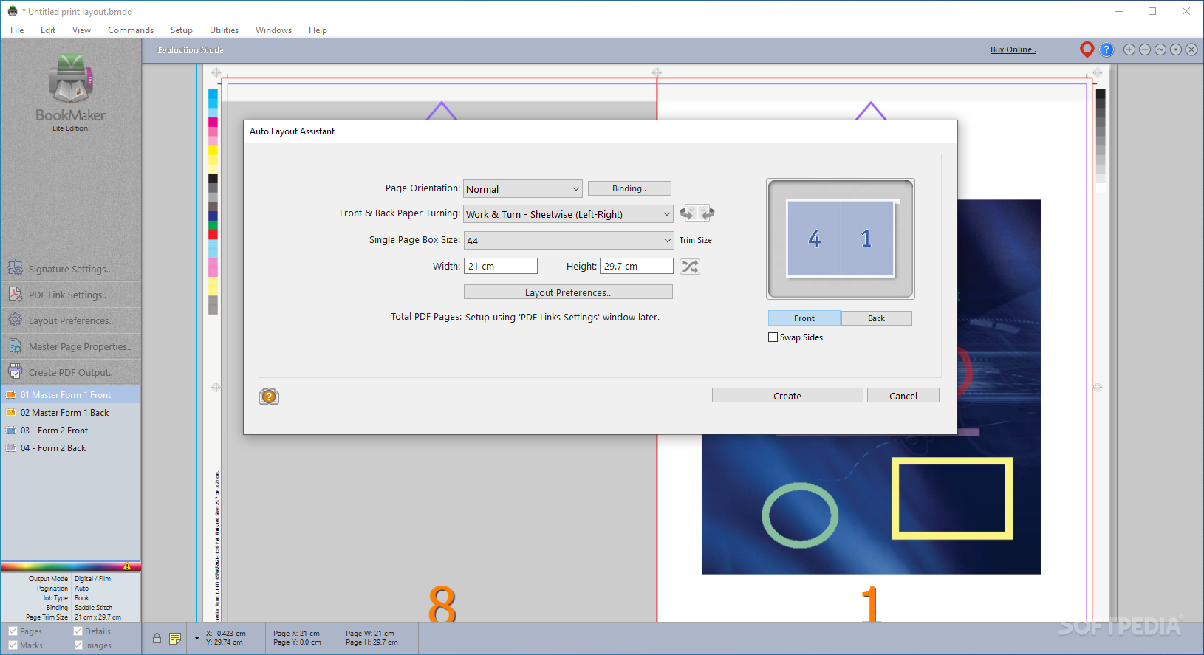Open the blue help question mark icon
This screenshot has height=655, width=1204.
click(1106, 49)
